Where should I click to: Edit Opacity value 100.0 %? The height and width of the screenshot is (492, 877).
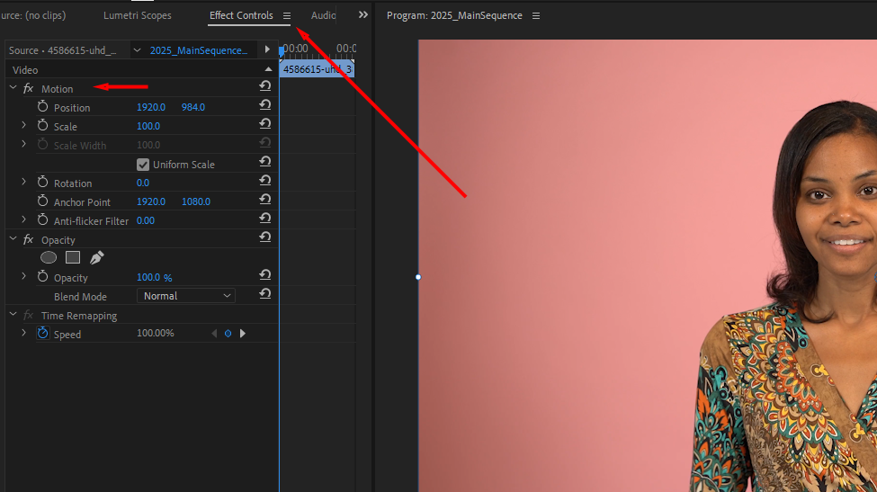point(155,277)
